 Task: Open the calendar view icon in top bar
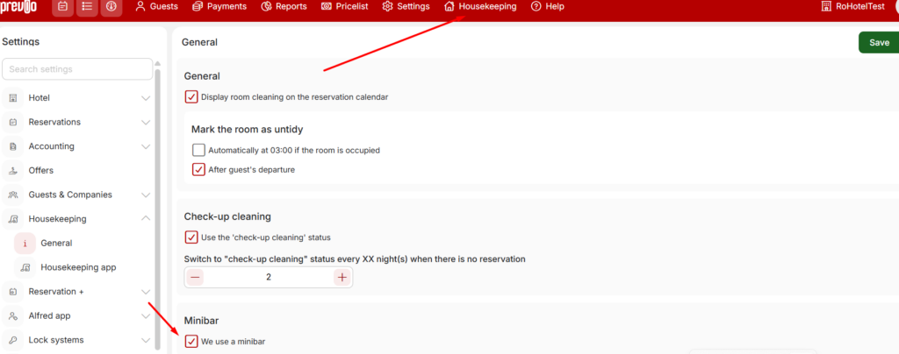click(63, 7)
